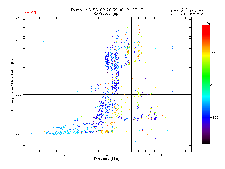Click the 'Phases' heading text
The image size is (225, 169).
[182, 8]
